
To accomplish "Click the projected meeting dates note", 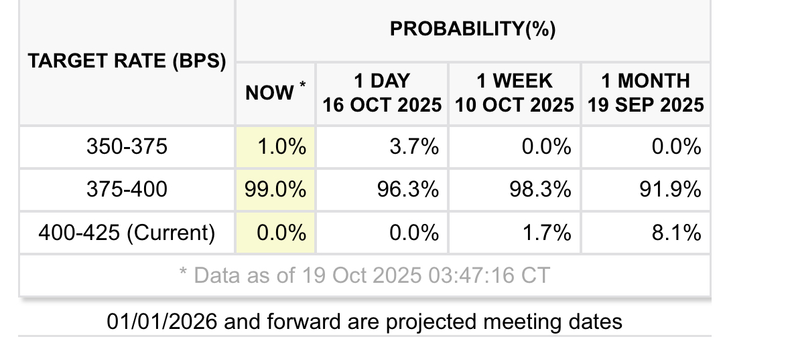I will tap(364, 322).
